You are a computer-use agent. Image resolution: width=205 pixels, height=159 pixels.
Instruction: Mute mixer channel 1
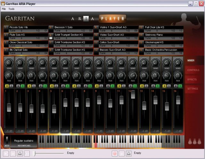7,86
